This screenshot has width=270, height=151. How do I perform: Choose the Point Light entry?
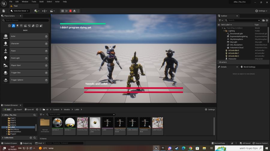(x=25, y=58)
